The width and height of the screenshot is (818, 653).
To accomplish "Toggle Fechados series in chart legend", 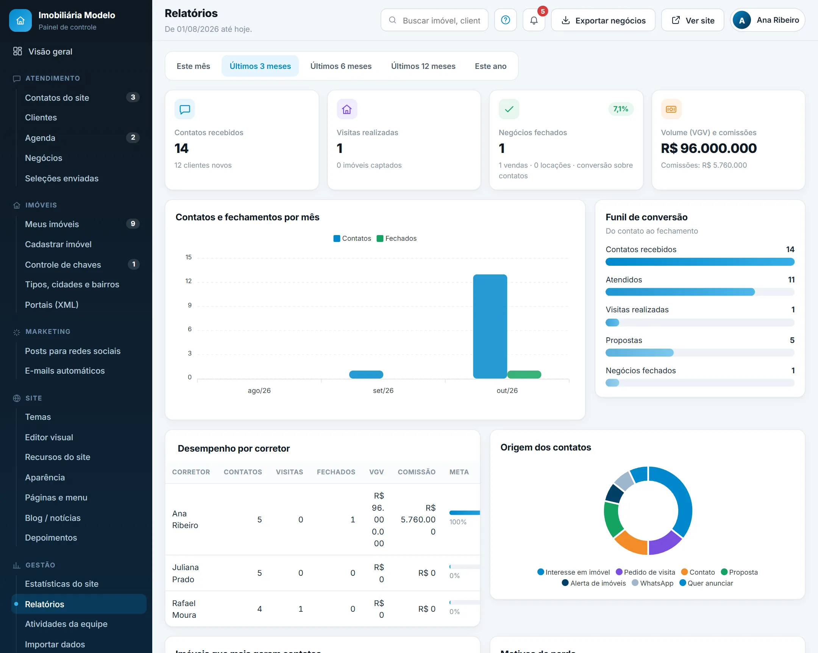I will click(397, 238).
